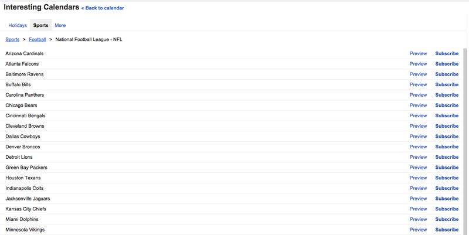Select the Baltimore Ravens team name
Screen dimensions: 469x235
25,74
